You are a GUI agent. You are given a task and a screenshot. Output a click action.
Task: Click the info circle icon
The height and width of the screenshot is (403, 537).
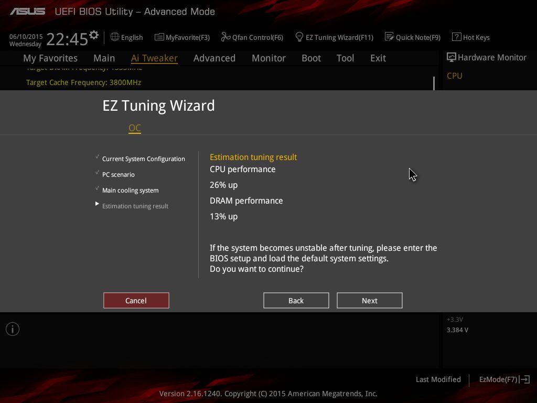[13, 329]
